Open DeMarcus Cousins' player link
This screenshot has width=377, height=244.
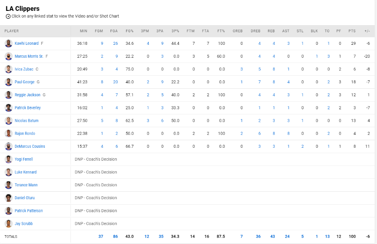tap(30, 146)
